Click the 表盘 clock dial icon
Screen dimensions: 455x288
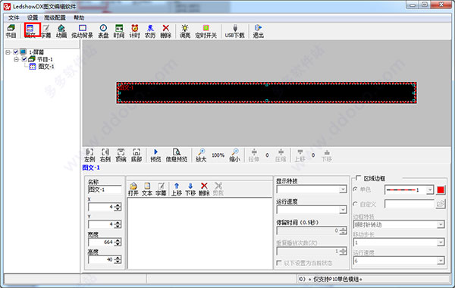103,31
